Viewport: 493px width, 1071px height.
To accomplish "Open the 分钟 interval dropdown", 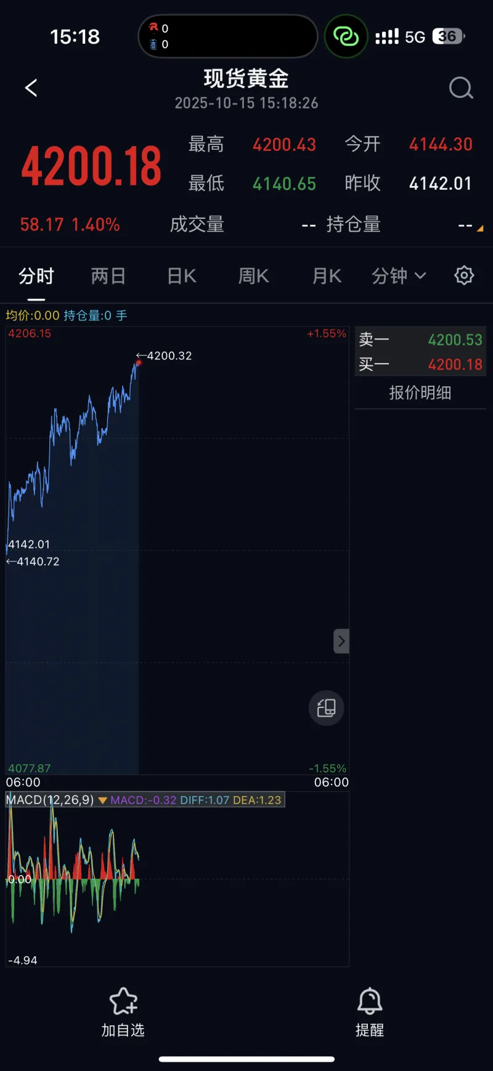I will point(398,276).
